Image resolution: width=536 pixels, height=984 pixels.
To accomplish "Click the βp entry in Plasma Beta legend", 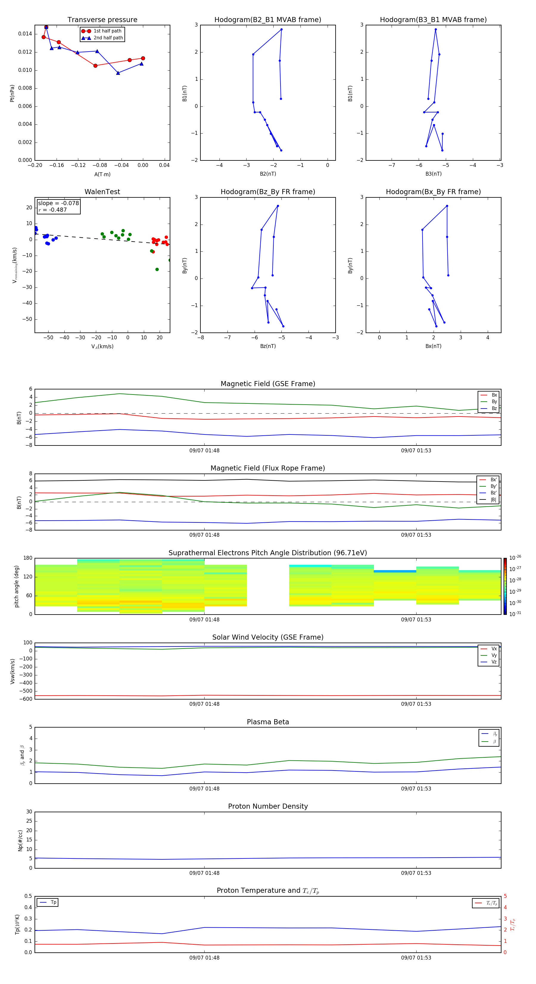I will (490, 734).
